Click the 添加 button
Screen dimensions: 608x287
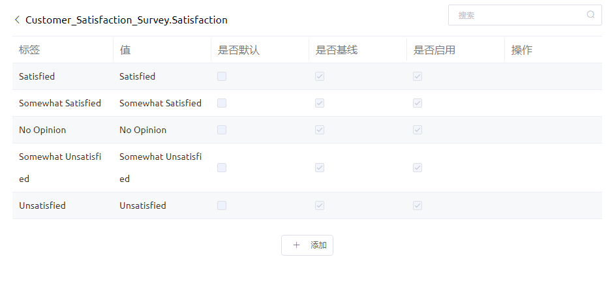[307, 245]
